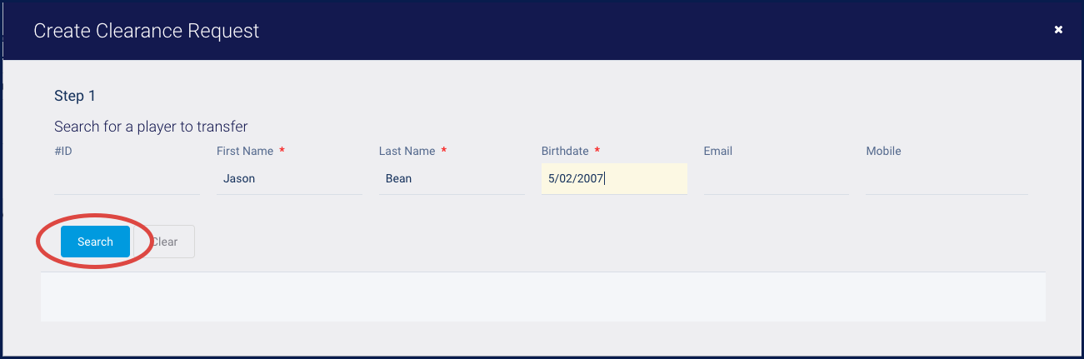Click the First Name label
Image resolution: width=1084 pixels, height=359 pixels.
pos(245,151)
